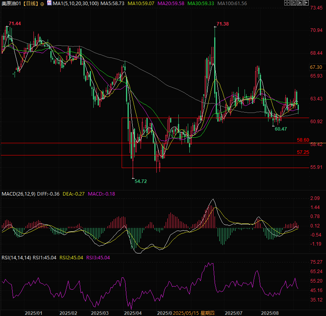Click the 71.38 high price marker

point(222,24)
